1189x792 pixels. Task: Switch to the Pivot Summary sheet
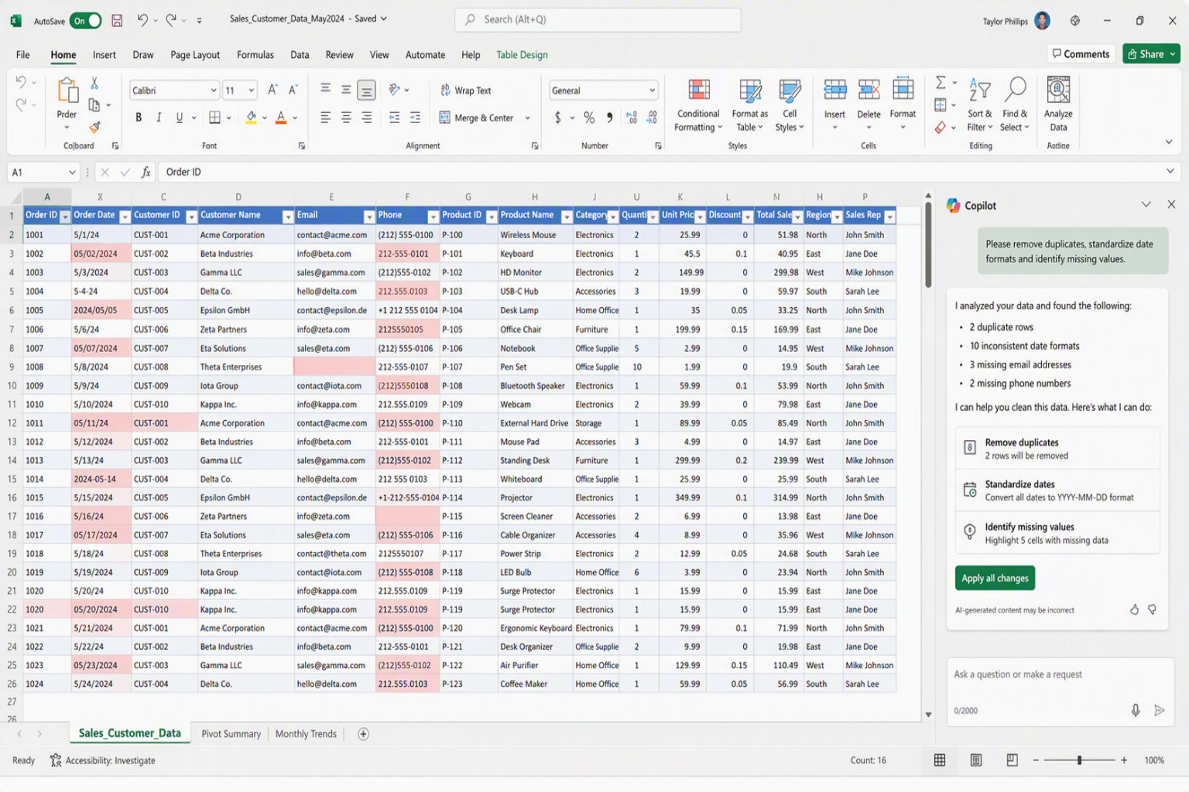coord(231,734)
